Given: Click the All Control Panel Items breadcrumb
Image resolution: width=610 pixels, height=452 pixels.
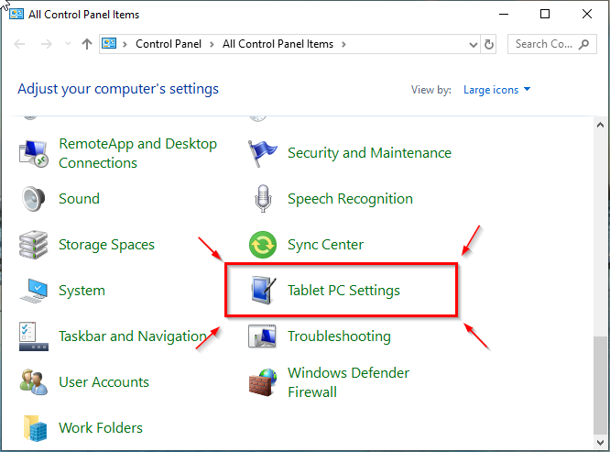Looking at the screenshot, I should click(x=278, y=44).
